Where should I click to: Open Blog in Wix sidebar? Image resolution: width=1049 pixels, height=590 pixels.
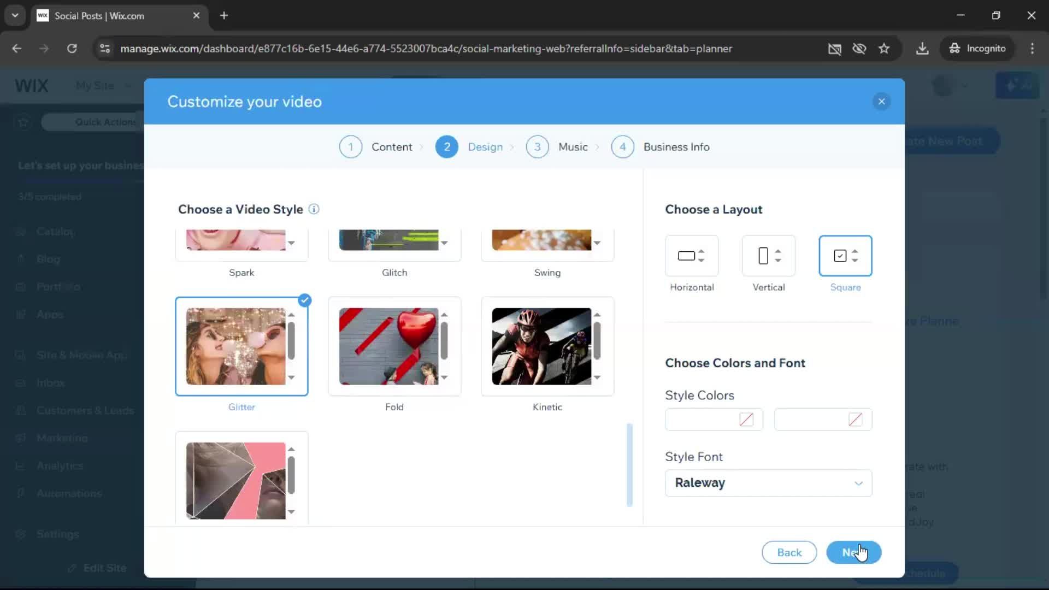tap(48, 259)
